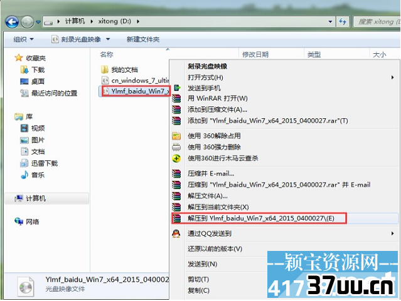The image size is (401, 301).
Task: Choose 压缩并 E-mail...
Action: pos(211,174)
